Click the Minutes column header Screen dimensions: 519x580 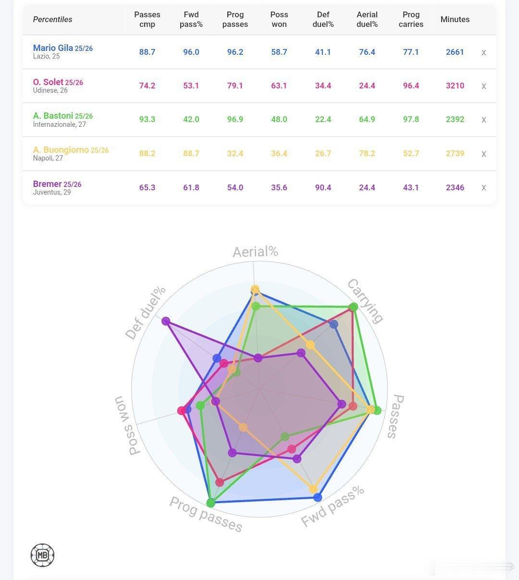point(455,19)
